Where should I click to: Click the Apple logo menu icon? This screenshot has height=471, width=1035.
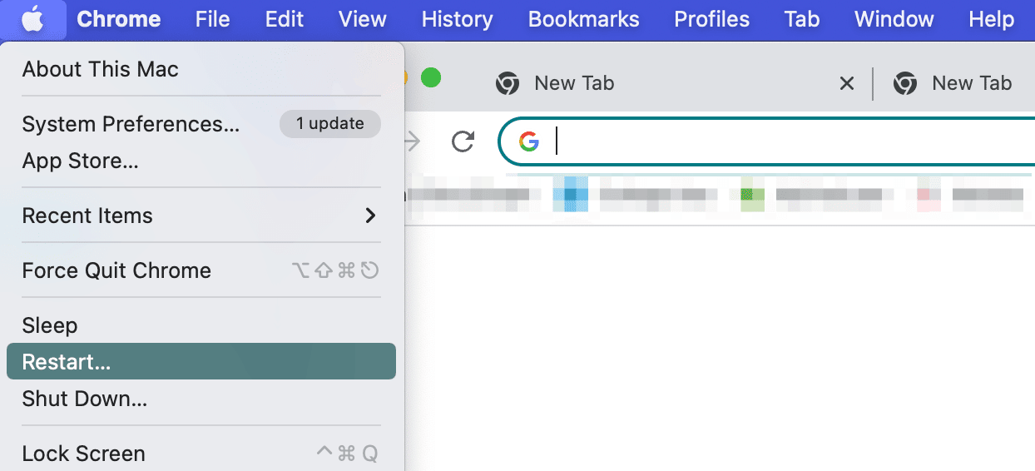[x=32, y=19]
